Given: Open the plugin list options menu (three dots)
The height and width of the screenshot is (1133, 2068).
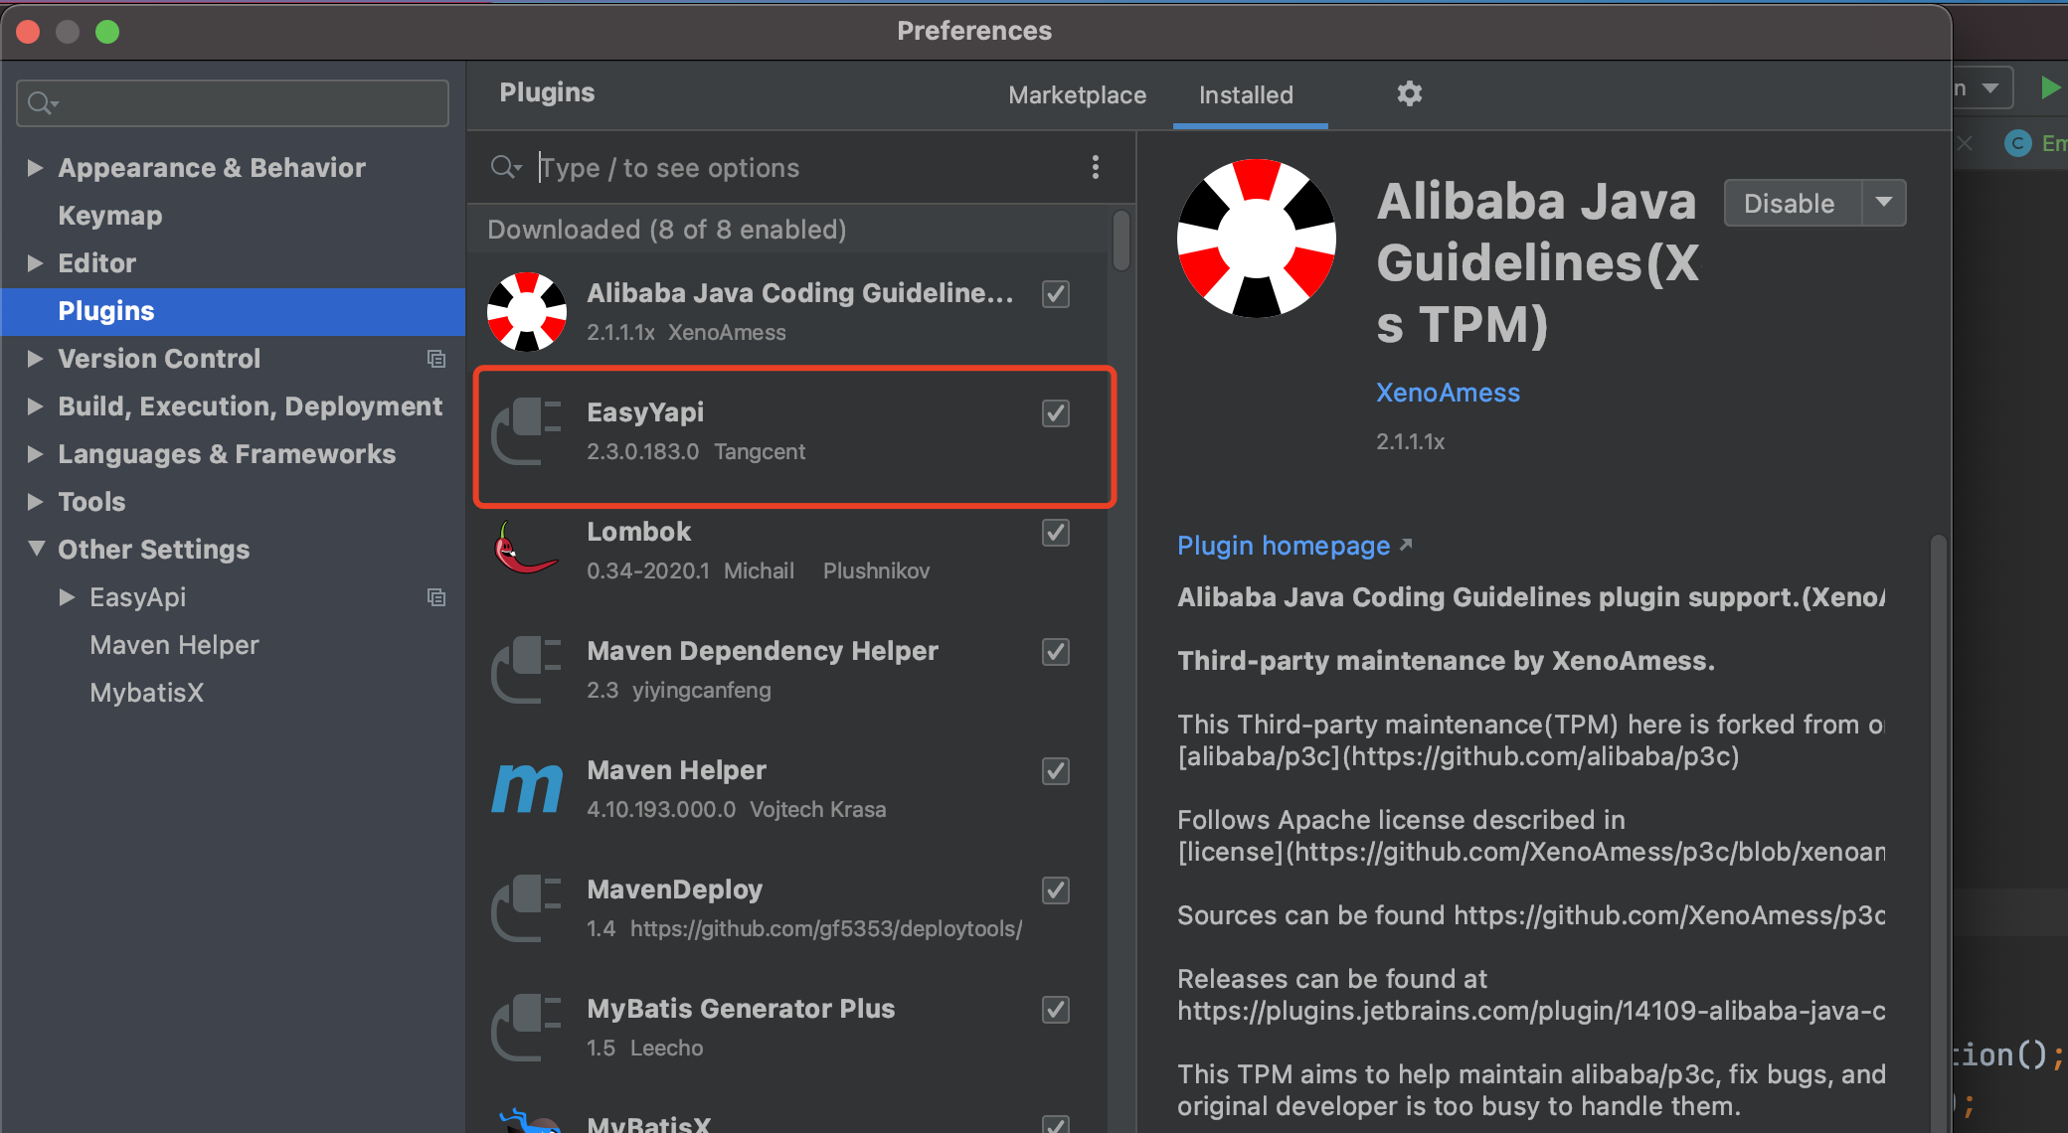Looking at the screenshot, I should click(x=1095, y=167).
